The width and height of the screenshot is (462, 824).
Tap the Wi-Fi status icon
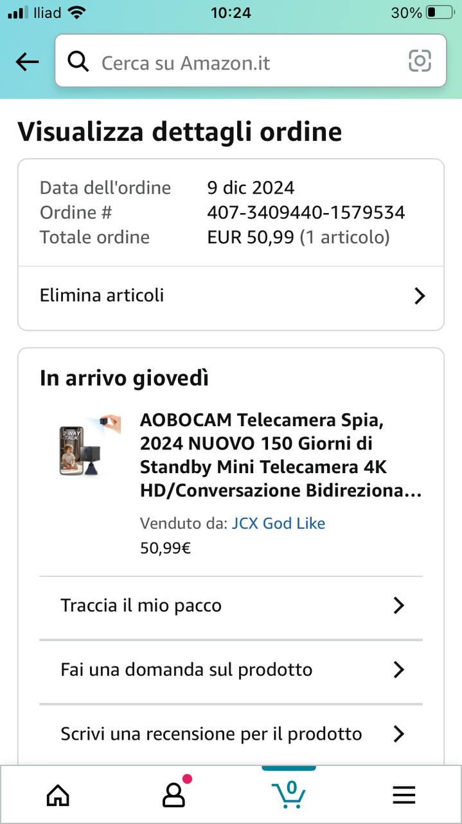[76, 12]
